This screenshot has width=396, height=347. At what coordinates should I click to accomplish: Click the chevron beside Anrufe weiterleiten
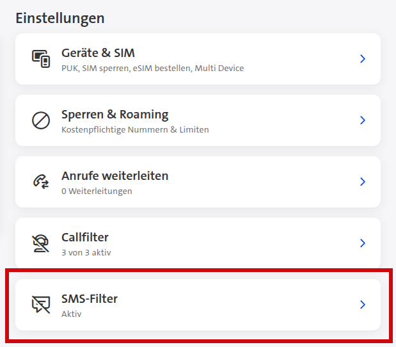coord(362,182)
